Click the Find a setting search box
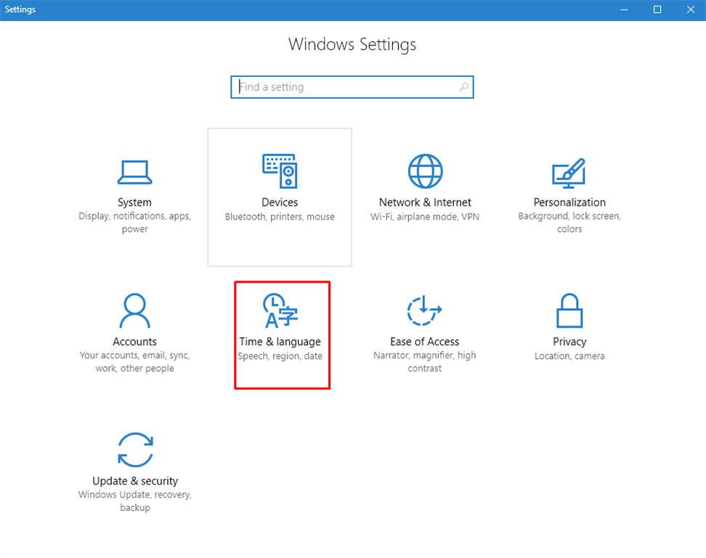 (352, 87)
